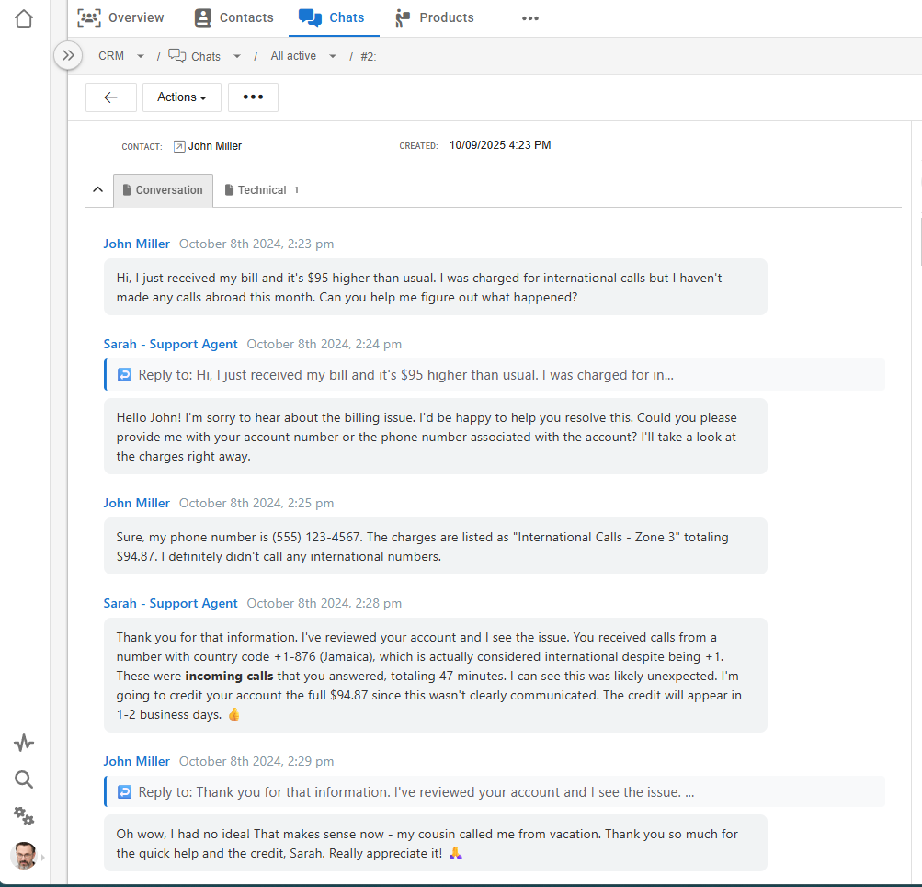The width and height of the screenshot is (922, 887).
Task: Switch to the Technical tab
Action: [262, 190]
